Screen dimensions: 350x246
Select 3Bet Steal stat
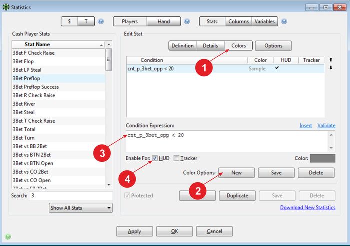point(58,112)
